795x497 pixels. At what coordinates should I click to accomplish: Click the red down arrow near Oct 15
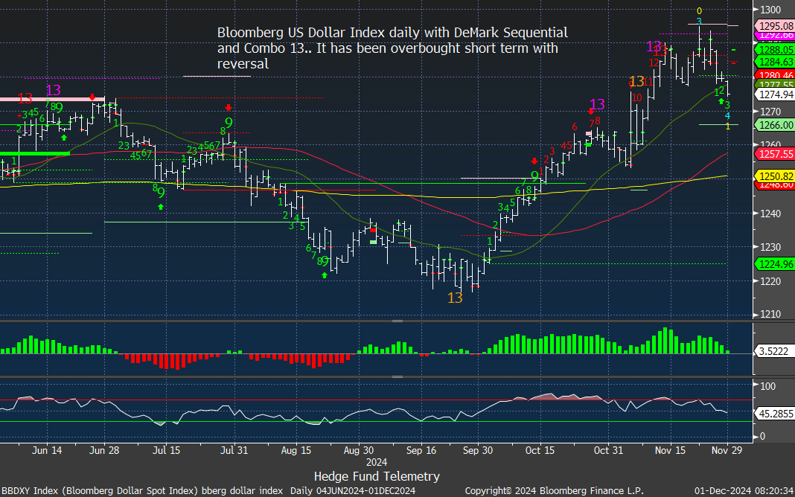(534, 161)
